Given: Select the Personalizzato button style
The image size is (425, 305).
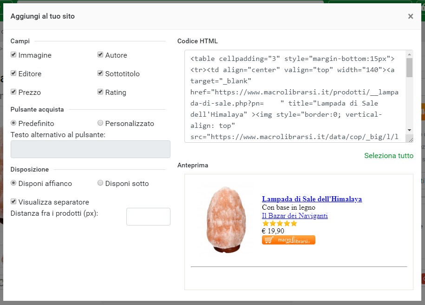Looking at the screenshot, I should 100,122.
